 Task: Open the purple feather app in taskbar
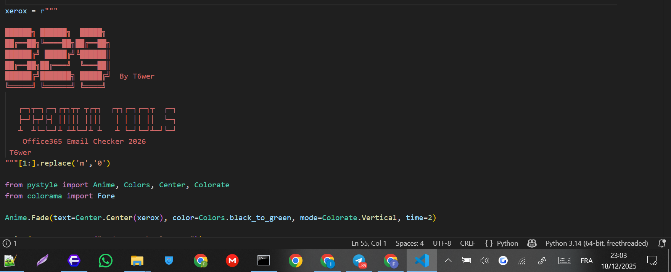point(42,261)
